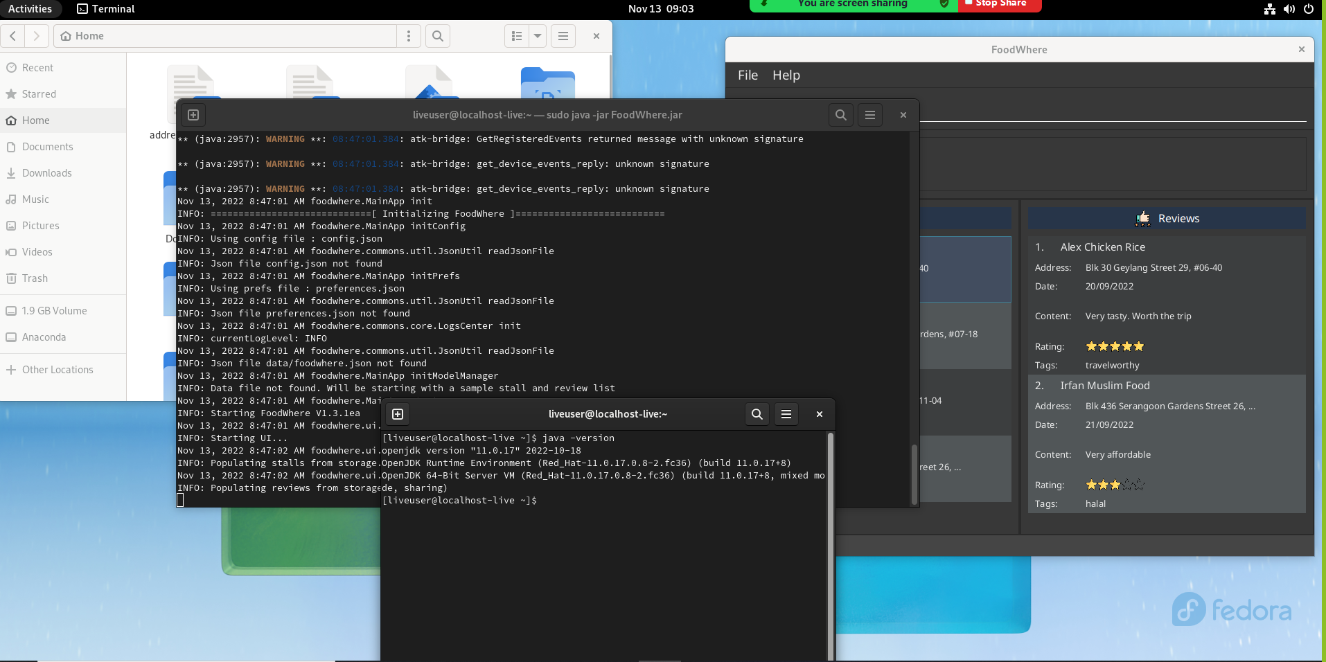Image resolution: width=1326 pixels, height=662 pixels.
Task: Select Documents in Files sidebar
Action: (x=63, y=147)
